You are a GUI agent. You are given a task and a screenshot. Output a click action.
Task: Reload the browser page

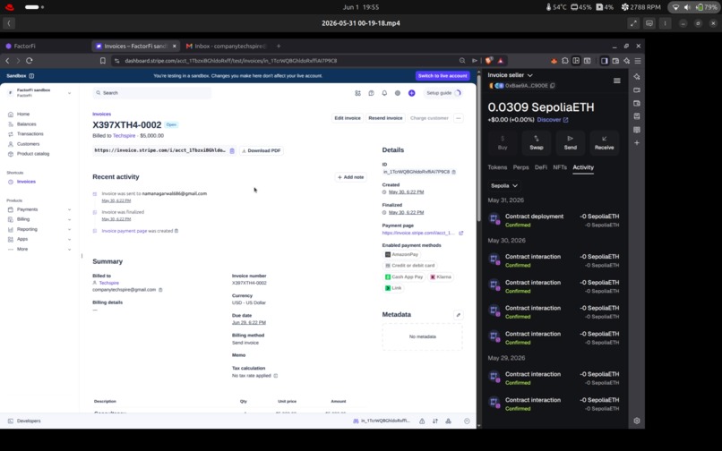(x=29, y=60)
